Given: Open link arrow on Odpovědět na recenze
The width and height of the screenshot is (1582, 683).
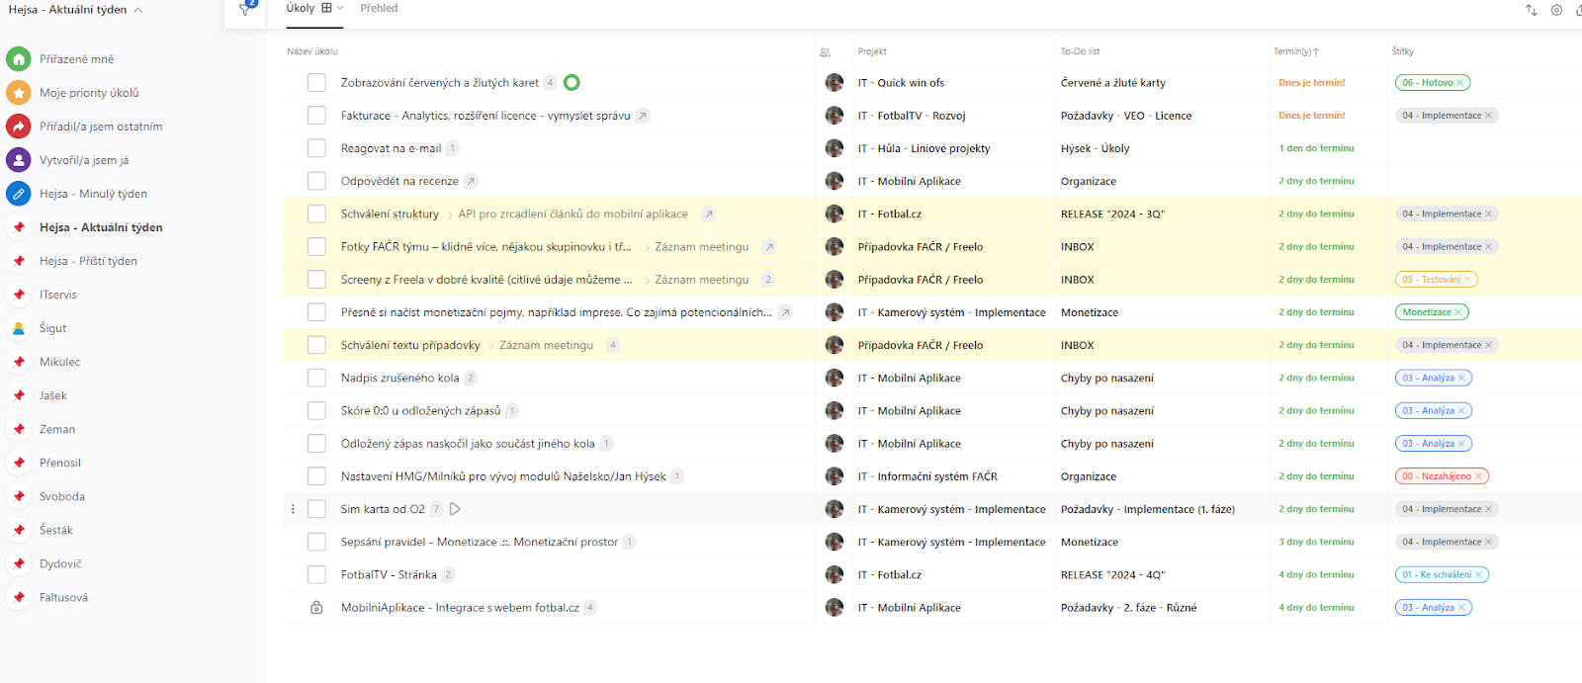Looking at the screenshot, I should pos(471,181).
